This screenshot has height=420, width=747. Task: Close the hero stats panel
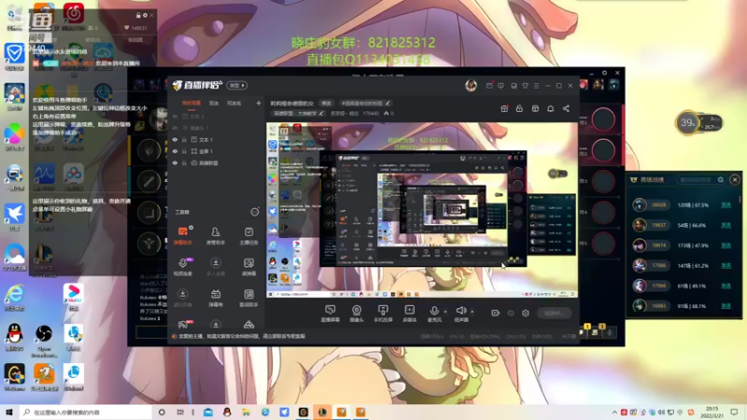735,179
